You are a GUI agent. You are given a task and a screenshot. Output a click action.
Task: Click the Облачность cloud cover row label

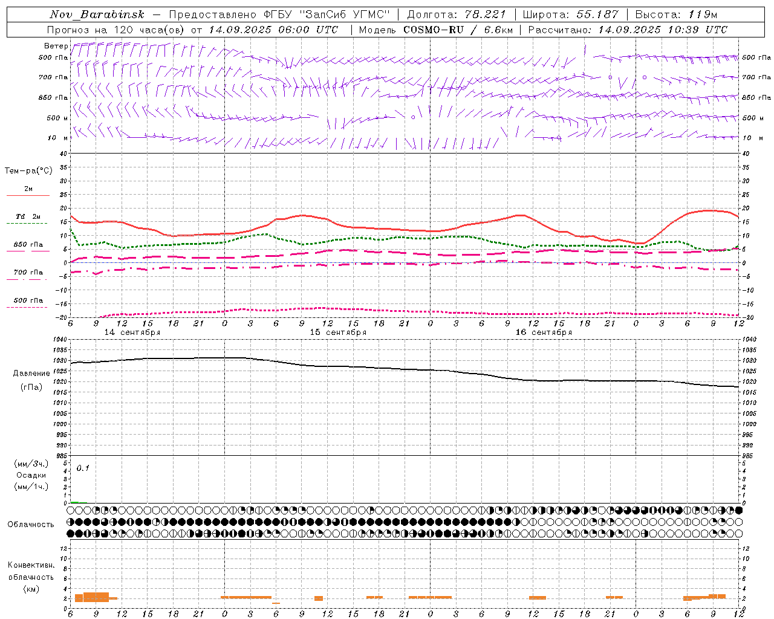31,524
